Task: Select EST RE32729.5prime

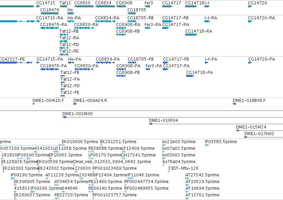Action: click(71, 195)
